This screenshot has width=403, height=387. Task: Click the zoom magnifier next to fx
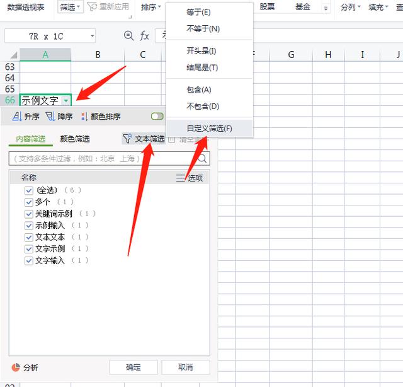[128, 36]
